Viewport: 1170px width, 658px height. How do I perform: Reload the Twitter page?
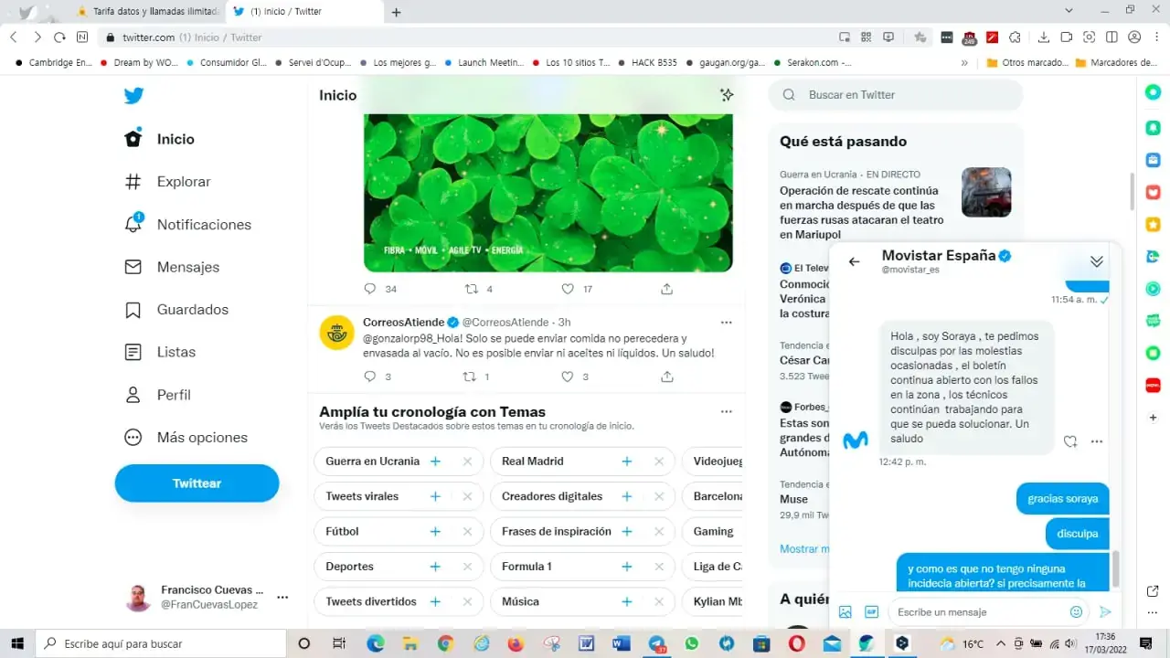pyautogui.click(x=59, y=37)
